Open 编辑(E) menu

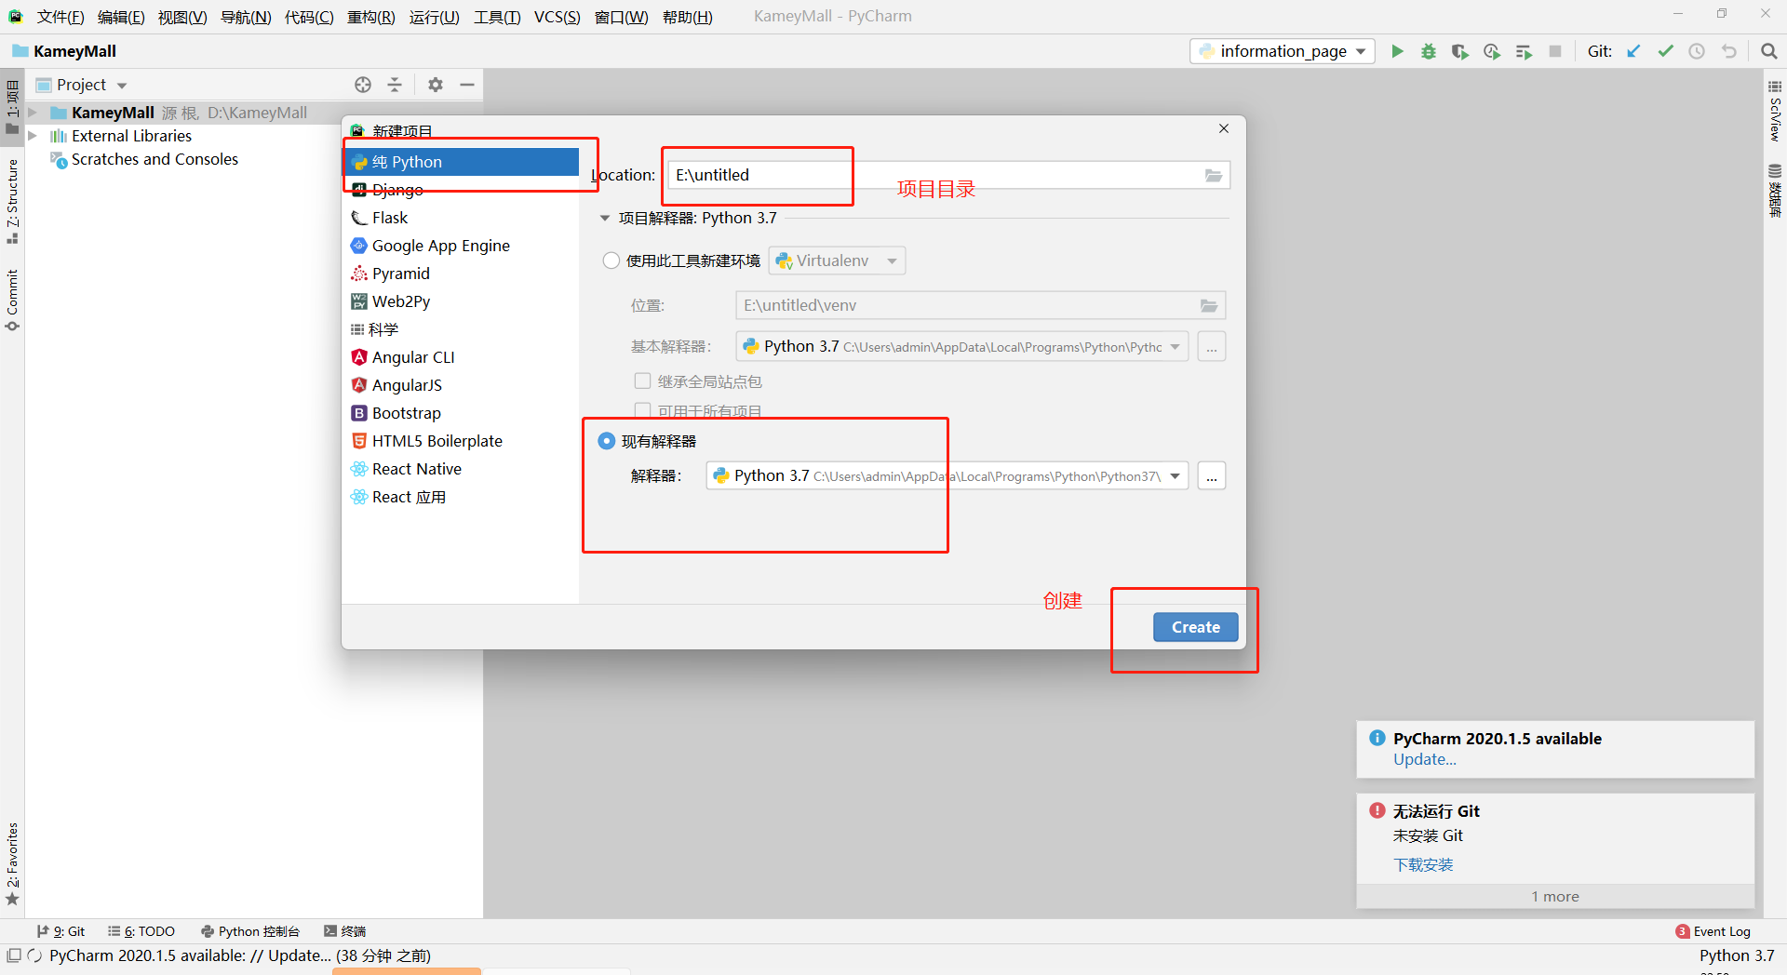[x=121, y=17]
